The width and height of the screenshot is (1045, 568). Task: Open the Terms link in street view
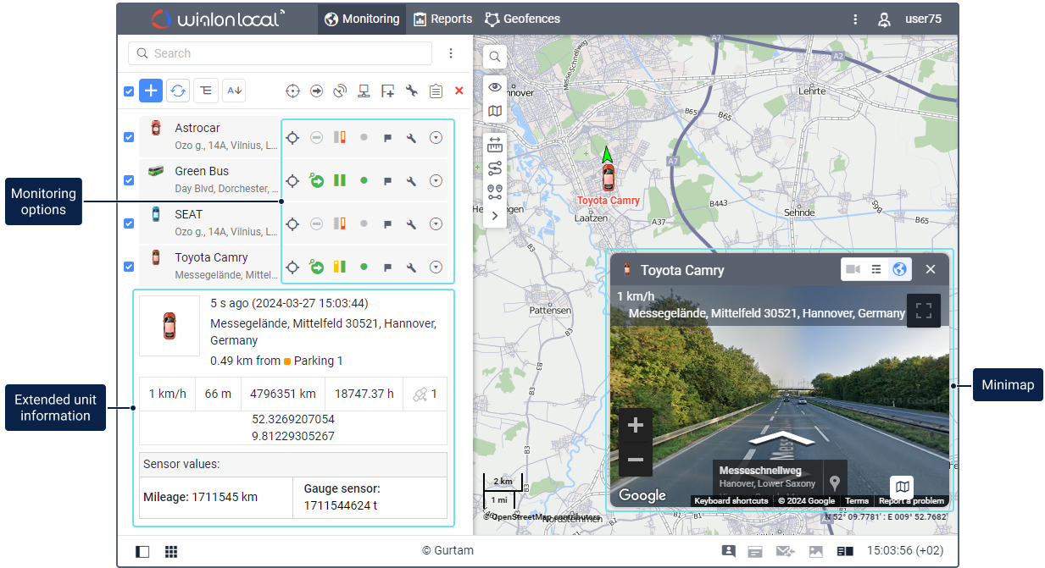click(x=856, y=501)
